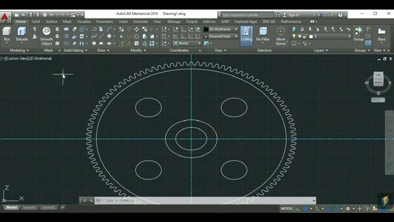The height and width of the screenshot is (222, 394).
Task: Click the Plot printer icon in quick access toolbar
Action: [x=45, y=15]
